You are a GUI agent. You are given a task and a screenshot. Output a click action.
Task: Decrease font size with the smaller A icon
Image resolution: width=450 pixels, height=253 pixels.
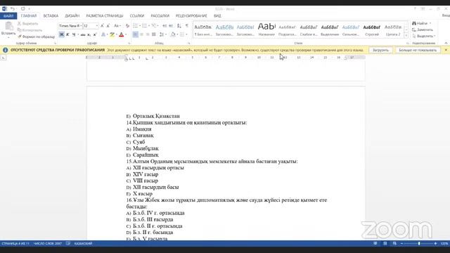click(108, 26)
